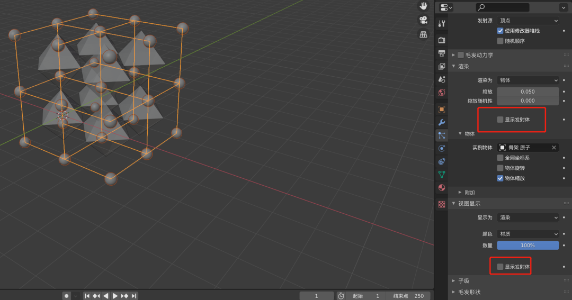Click the 起始 start frame field

[366, 296]
